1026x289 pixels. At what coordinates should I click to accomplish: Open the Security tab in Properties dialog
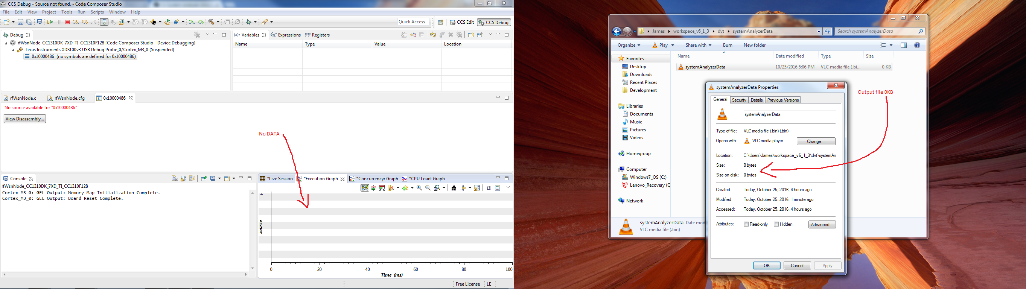pos(739,100)
